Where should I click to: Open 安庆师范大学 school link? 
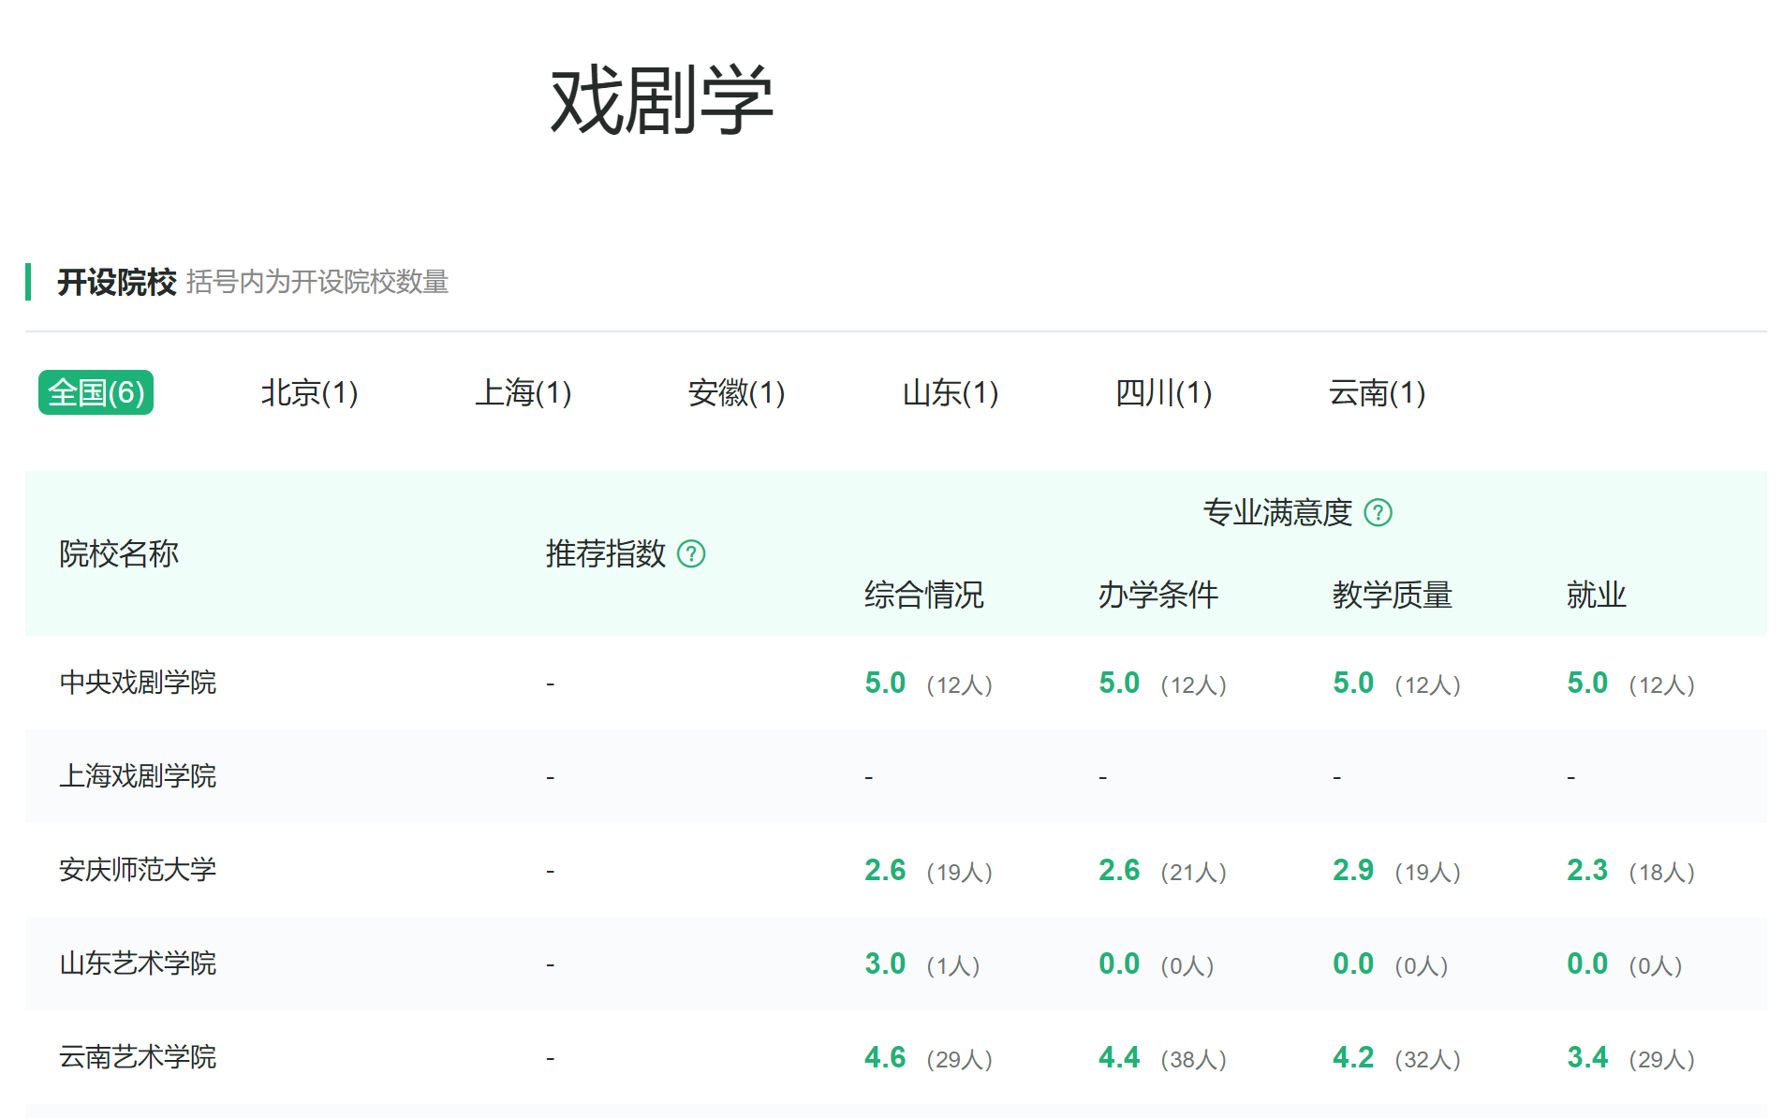click(x=138, y=870)
